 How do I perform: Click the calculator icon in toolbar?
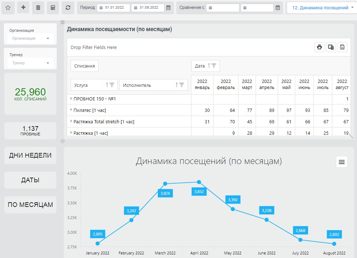click(53, 8)
